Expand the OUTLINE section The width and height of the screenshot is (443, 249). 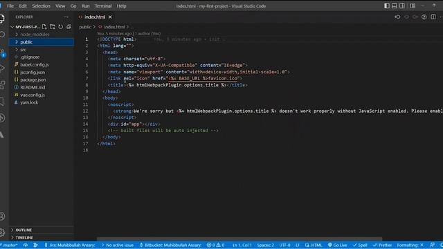tap(42, 230)
